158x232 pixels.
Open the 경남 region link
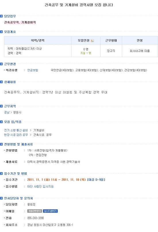(x=7, y=112)
